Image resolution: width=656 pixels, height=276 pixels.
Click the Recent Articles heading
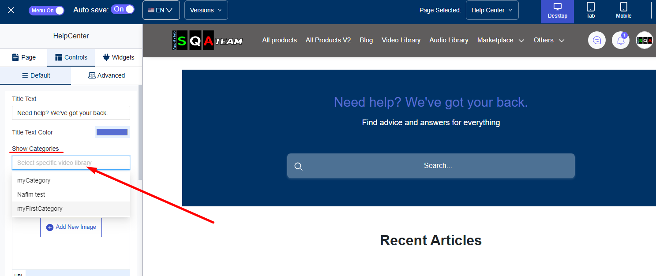[x=431, y=240]
